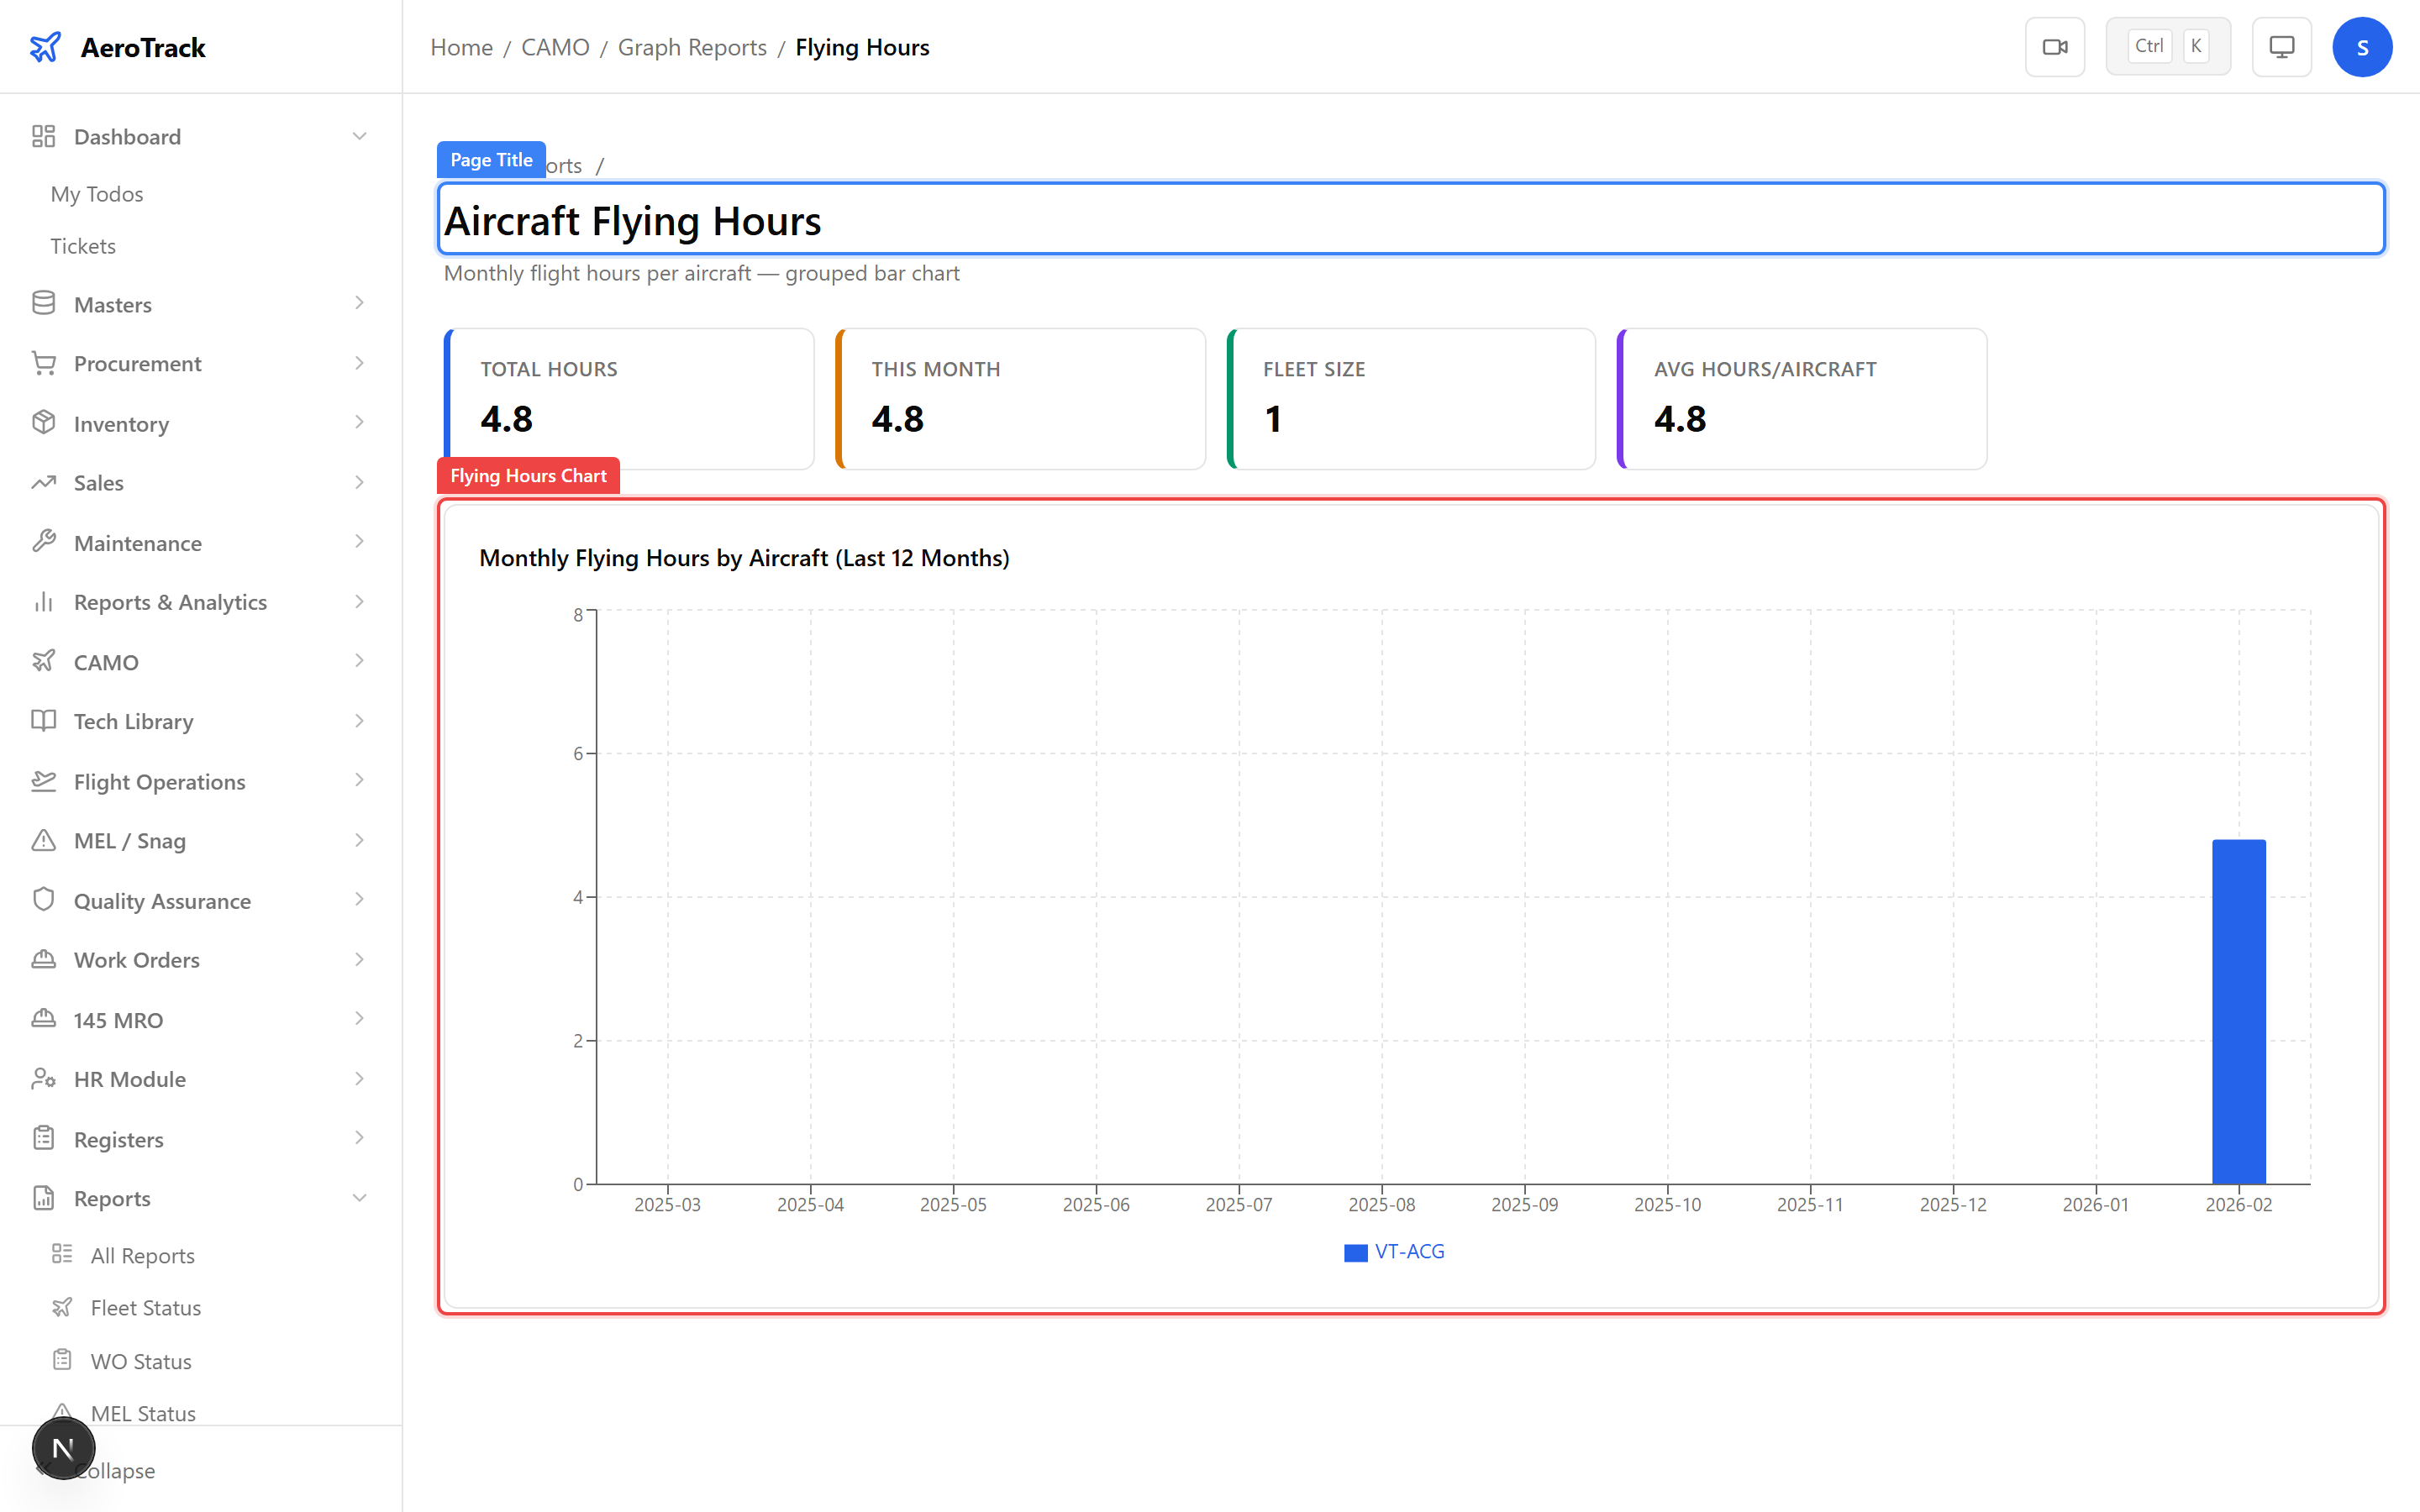Collapse the Reports section chevron
2420x1512 pixels.
tap(359, 1198)
